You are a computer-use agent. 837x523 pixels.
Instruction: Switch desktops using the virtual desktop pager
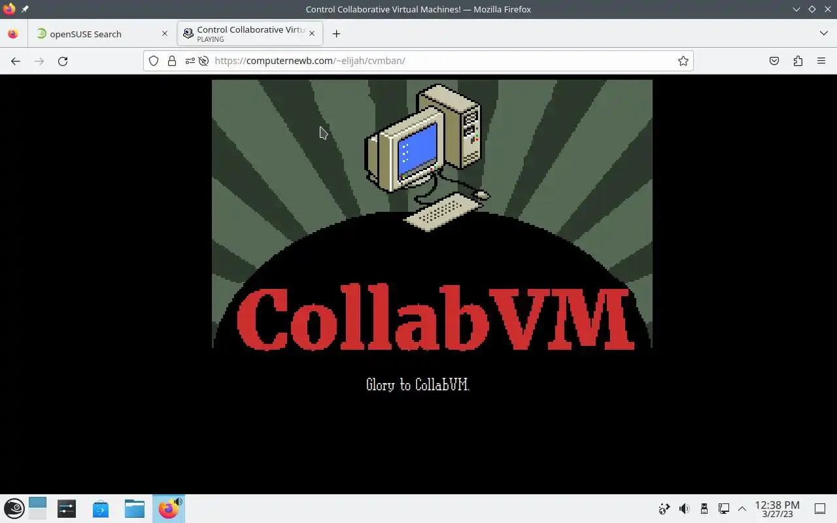(37, 509)
